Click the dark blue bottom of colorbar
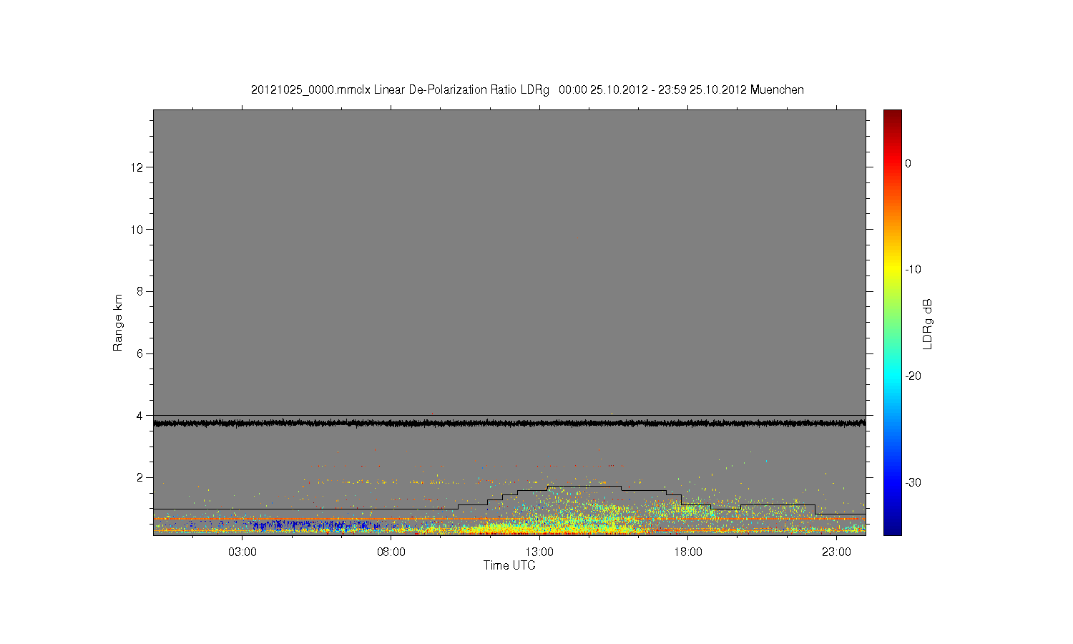Screen dimensions: 1073x644 pyautogui.click(x=893, y=528)
